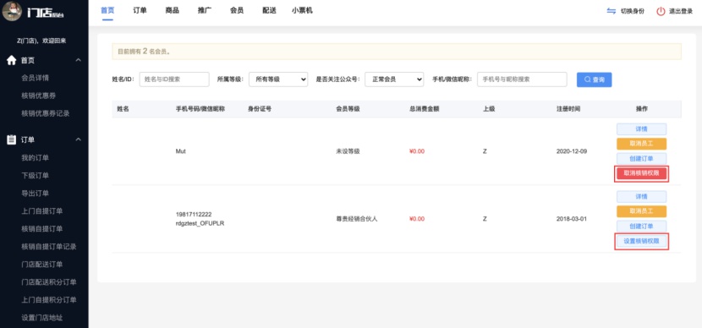This screenshot has height=328, width=702.
Task: Switch to the 首页 top tab
Action: tap(107, 10)
